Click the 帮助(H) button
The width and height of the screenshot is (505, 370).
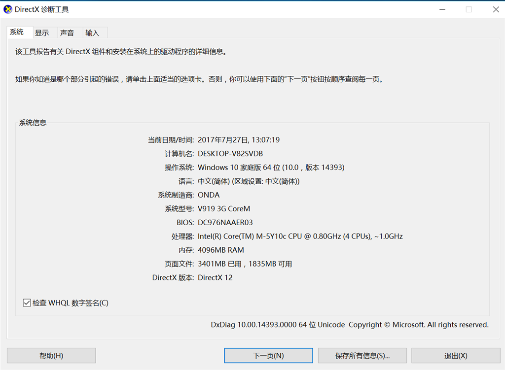pyautogui.click(x=51, y=356)
